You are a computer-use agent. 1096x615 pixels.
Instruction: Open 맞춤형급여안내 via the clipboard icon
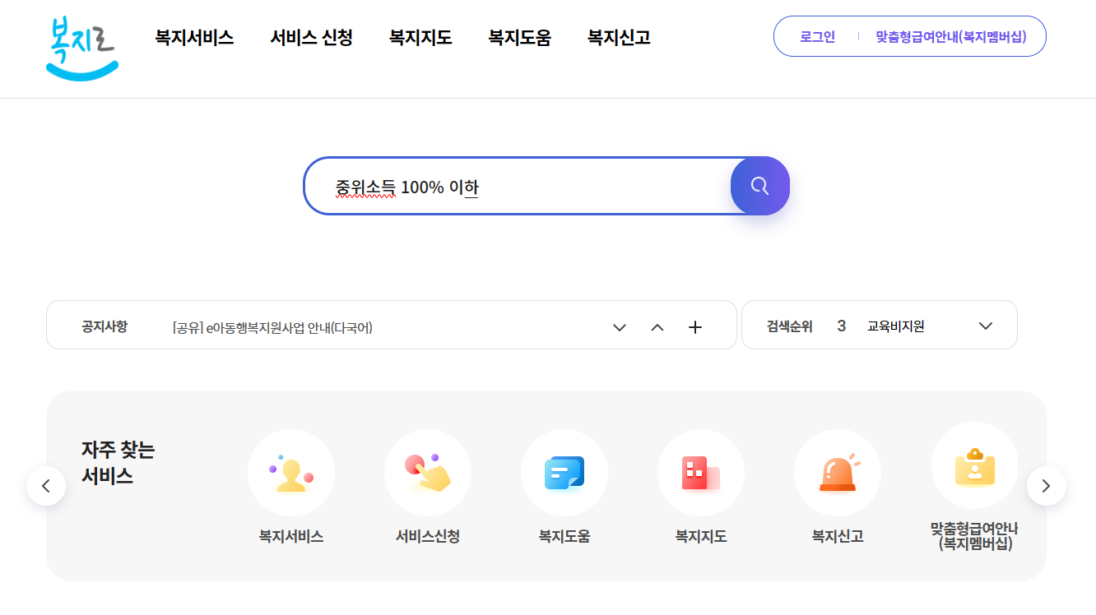974,466
